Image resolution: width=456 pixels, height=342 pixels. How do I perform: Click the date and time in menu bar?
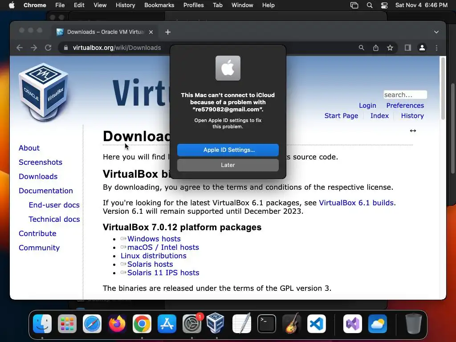[x=421, y=5]
